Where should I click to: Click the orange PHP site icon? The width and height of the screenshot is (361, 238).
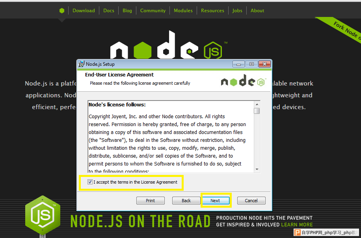pyautogui.click(x=298, y=232)
